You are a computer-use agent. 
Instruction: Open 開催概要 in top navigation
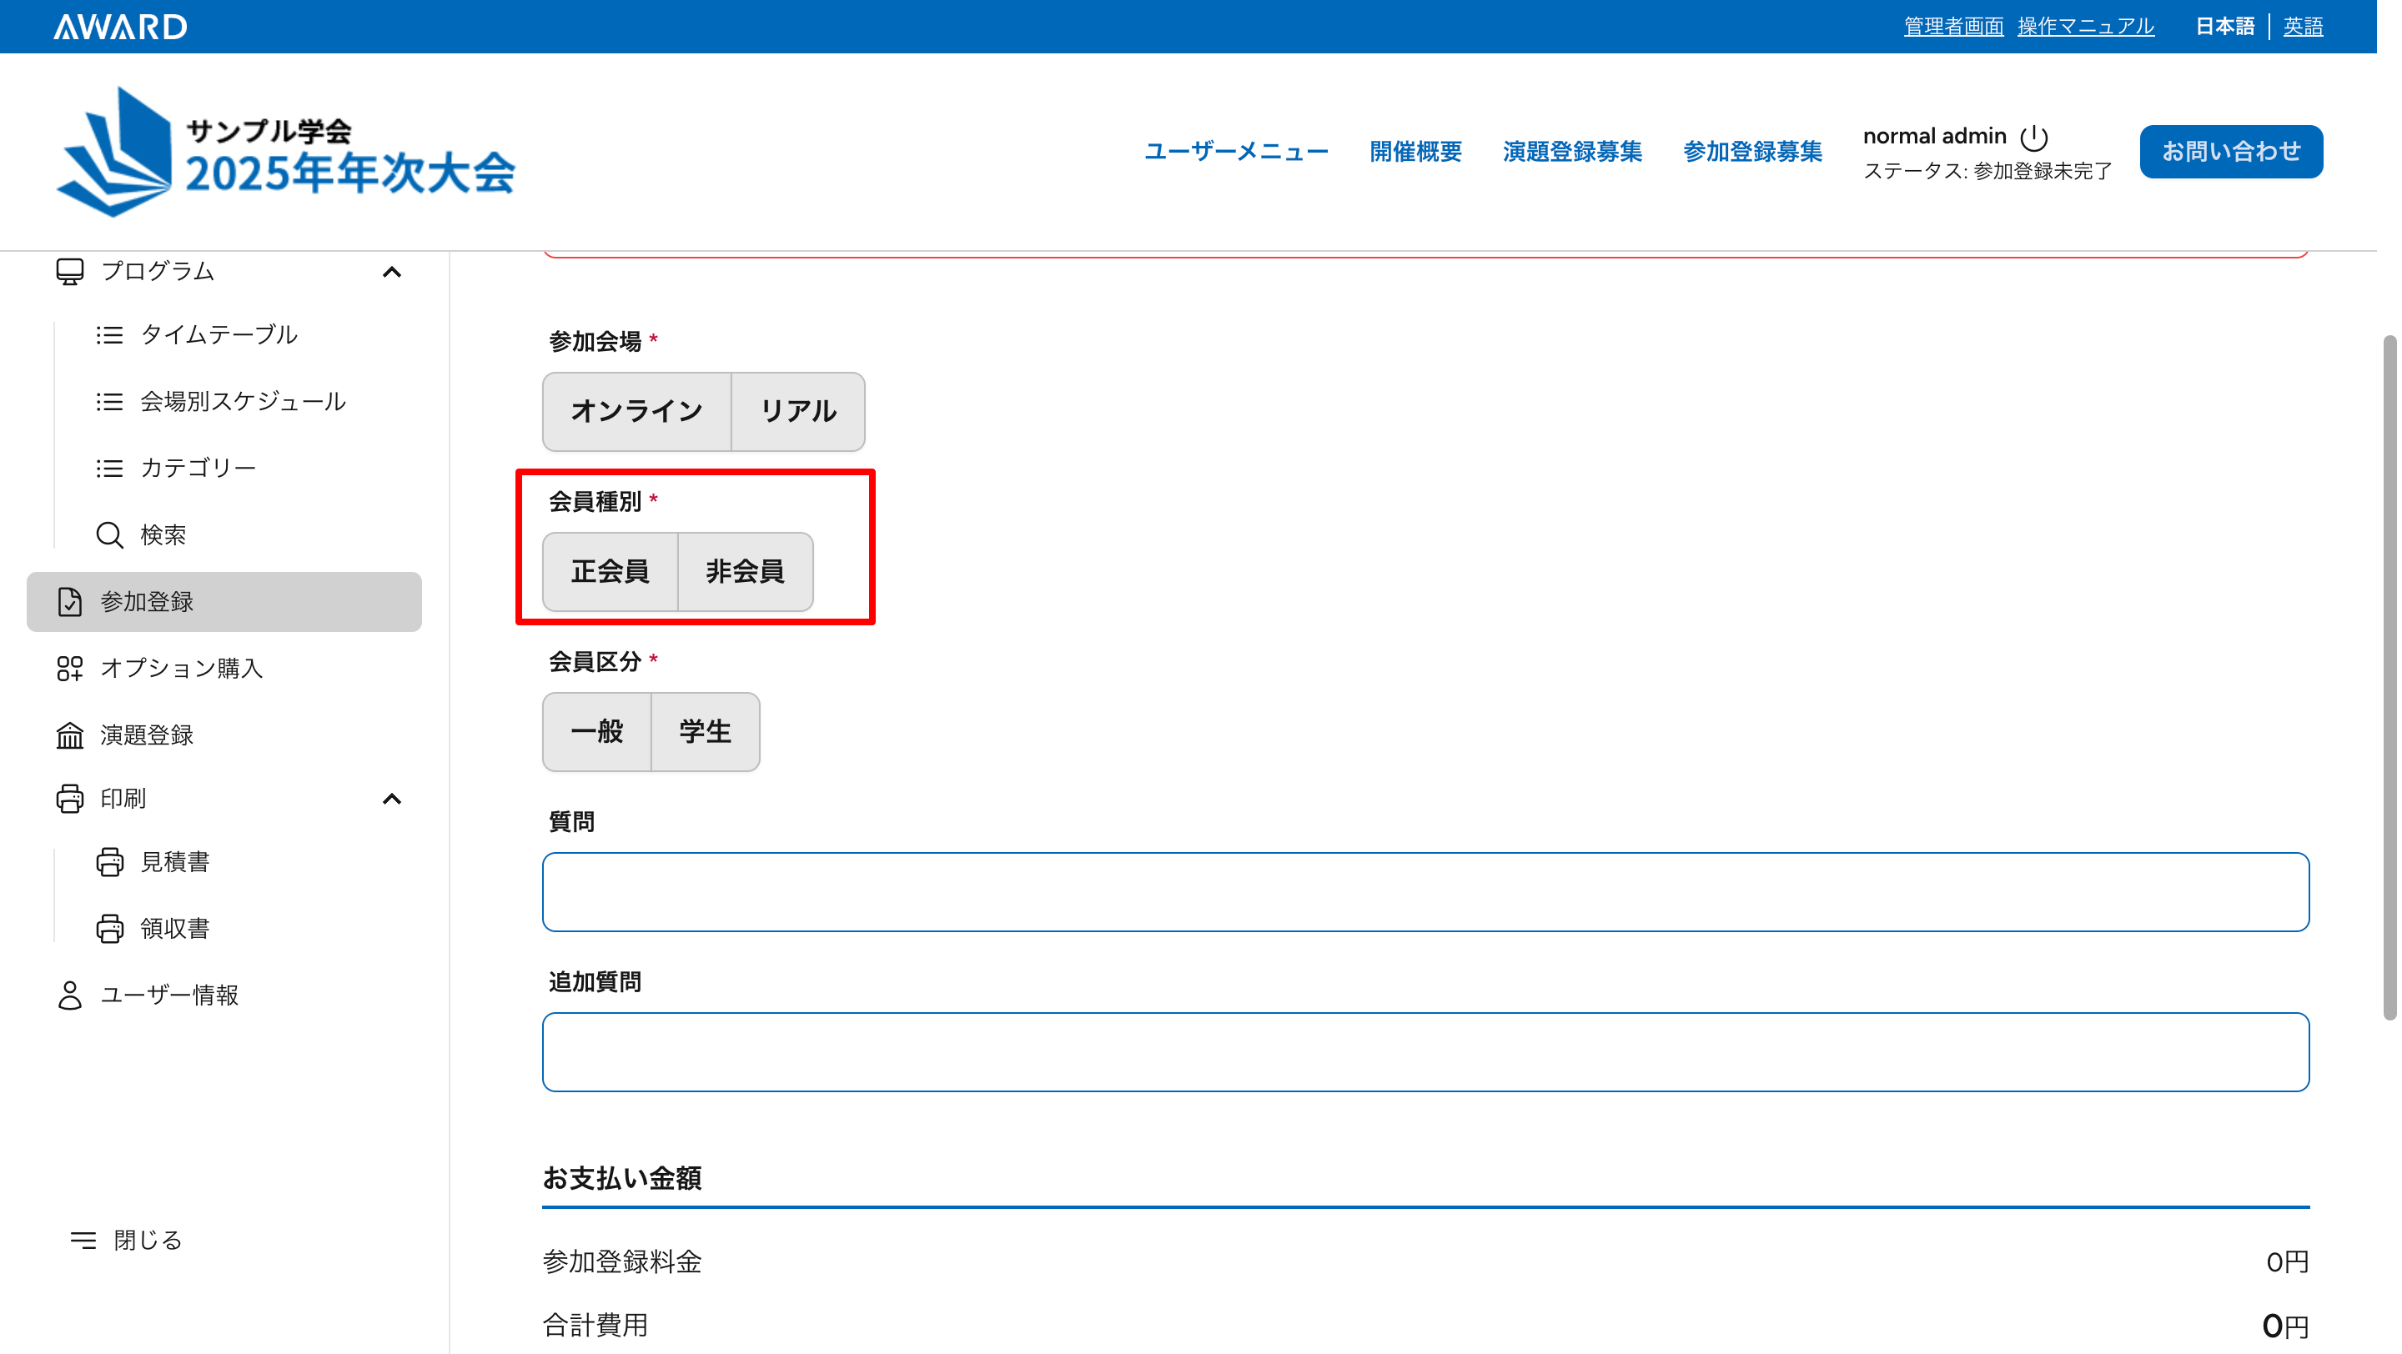pyautogui.click(x=1415, y=152)
